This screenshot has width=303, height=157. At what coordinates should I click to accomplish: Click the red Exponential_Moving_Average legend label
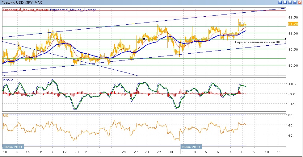pos(26,10)
